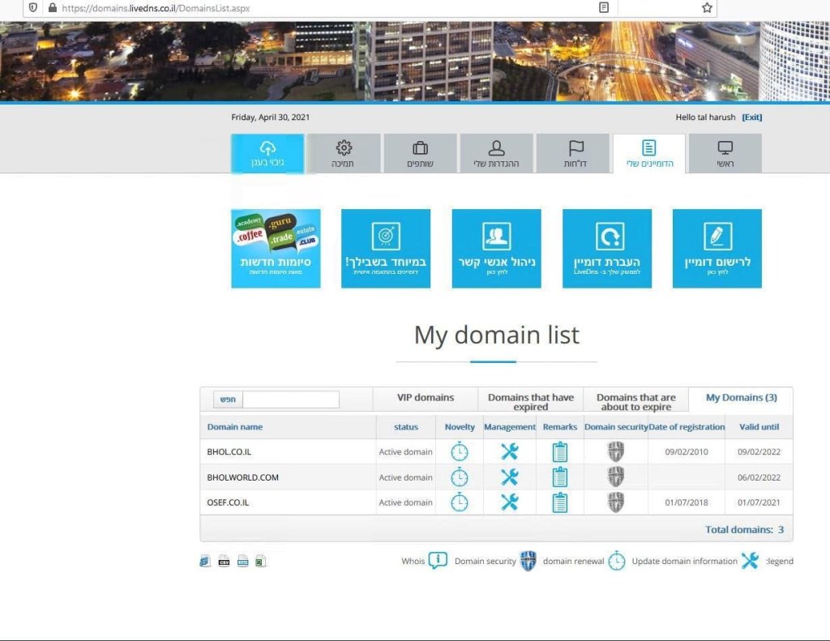Click the domain search button
This screenshot has height=641, width=830.
click(229, 400)
